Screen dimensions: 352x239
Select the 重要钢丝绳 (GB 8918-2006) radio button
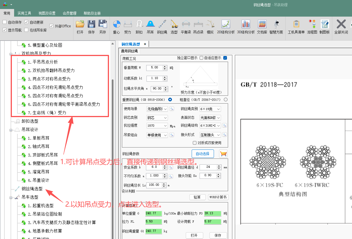tap(170, 100)
